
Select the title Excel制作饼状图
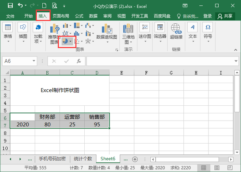[x=60, y=90]
